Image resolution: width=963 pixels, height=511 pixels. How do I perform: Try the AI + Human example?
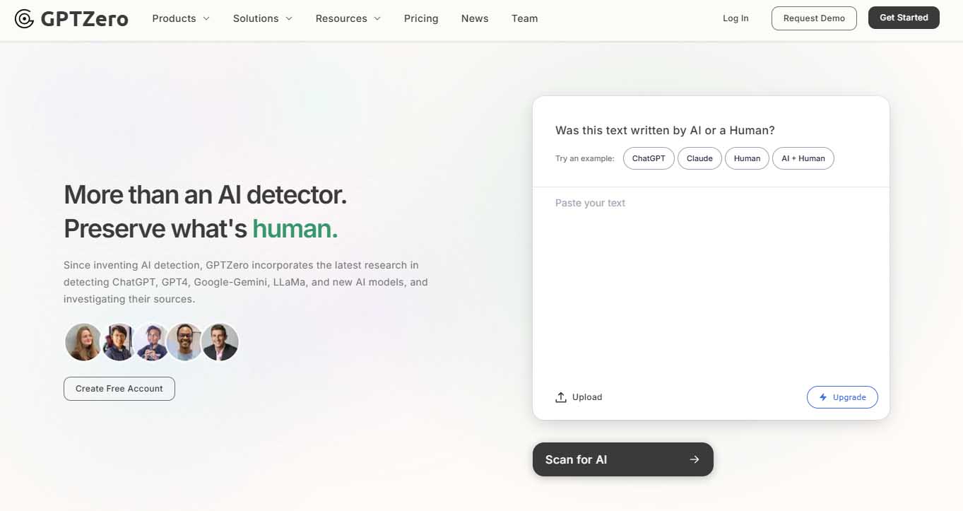[803, 158]
